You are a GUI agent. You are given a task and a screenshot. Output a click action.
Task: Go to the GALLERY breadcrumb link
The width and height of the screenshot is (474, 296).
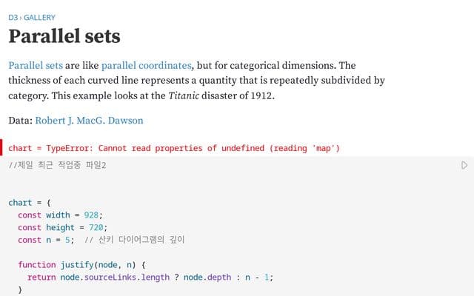pos(39,18)
